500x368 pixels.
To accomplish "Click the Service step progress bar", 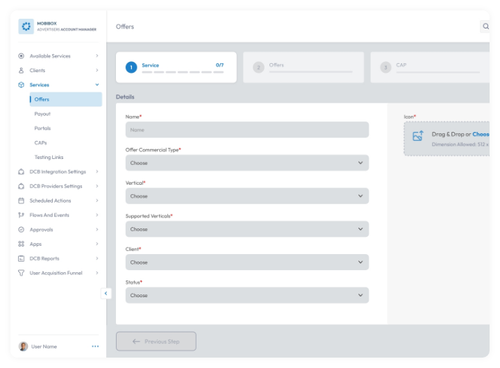I will click(x=183, y=72).
